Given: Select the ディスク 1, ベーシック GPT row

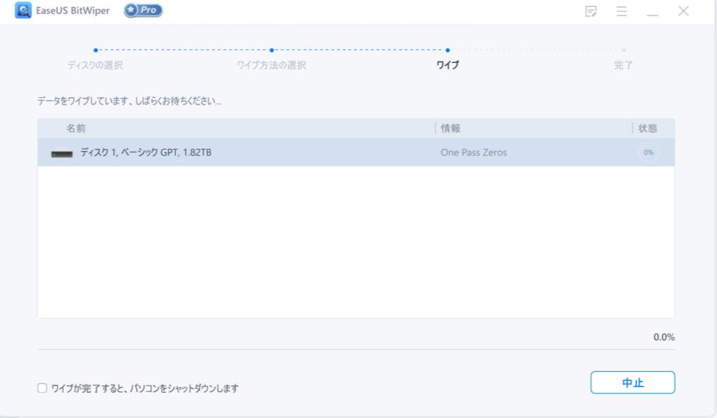Looking at the screenshot, I should [280, 152].
